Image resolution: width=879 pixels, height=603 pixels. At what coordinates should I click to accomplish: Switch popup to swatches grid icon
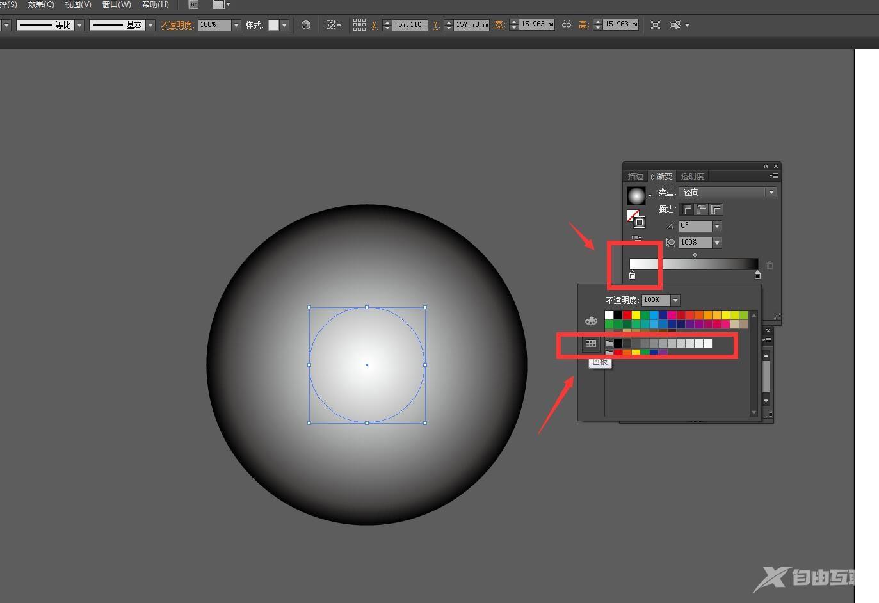tap(591, 344)
